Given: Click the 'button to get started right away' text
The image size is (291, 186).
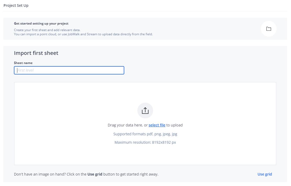Looking at the screenshot, I should [x=131, y=174].
